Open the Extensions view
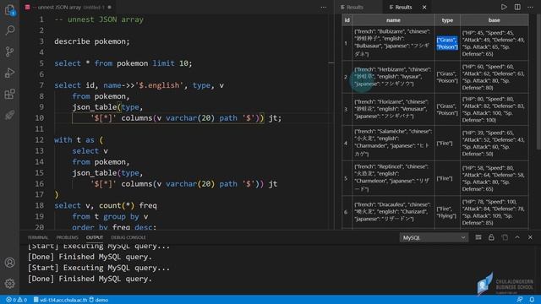 9,94
